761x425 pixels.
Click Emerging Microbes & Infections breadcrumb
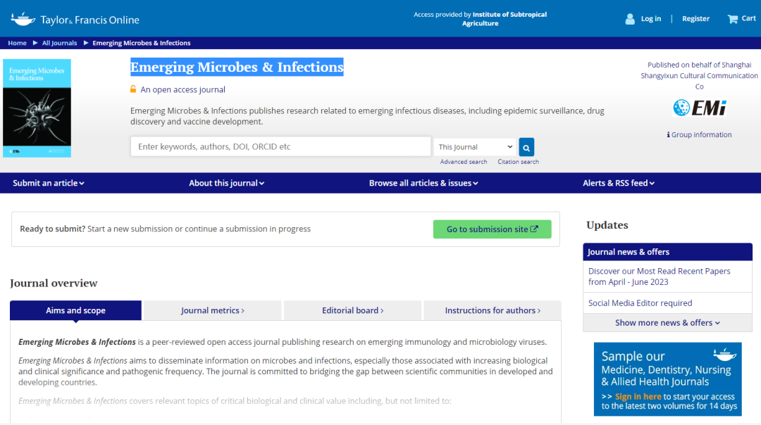point(141,43)
